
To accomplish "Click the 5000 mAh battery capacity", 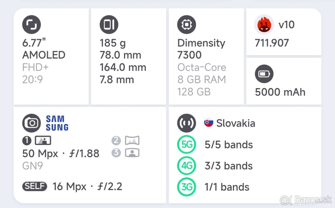I will [280, 92].
